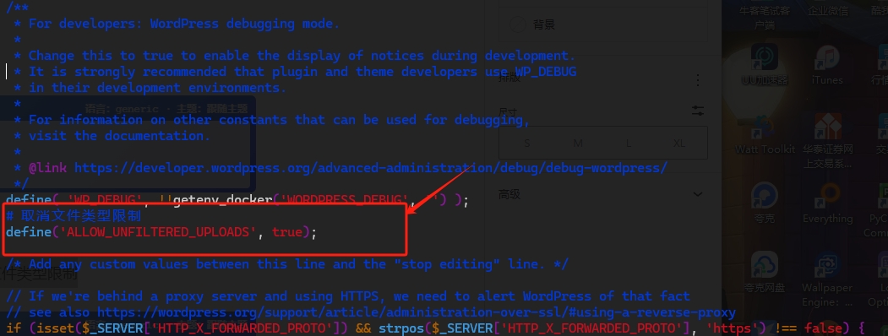The width and height of the screenshot is (888, 336).
Task: Click the 'Change this to true' comment line
Action: tap(302, 56)
